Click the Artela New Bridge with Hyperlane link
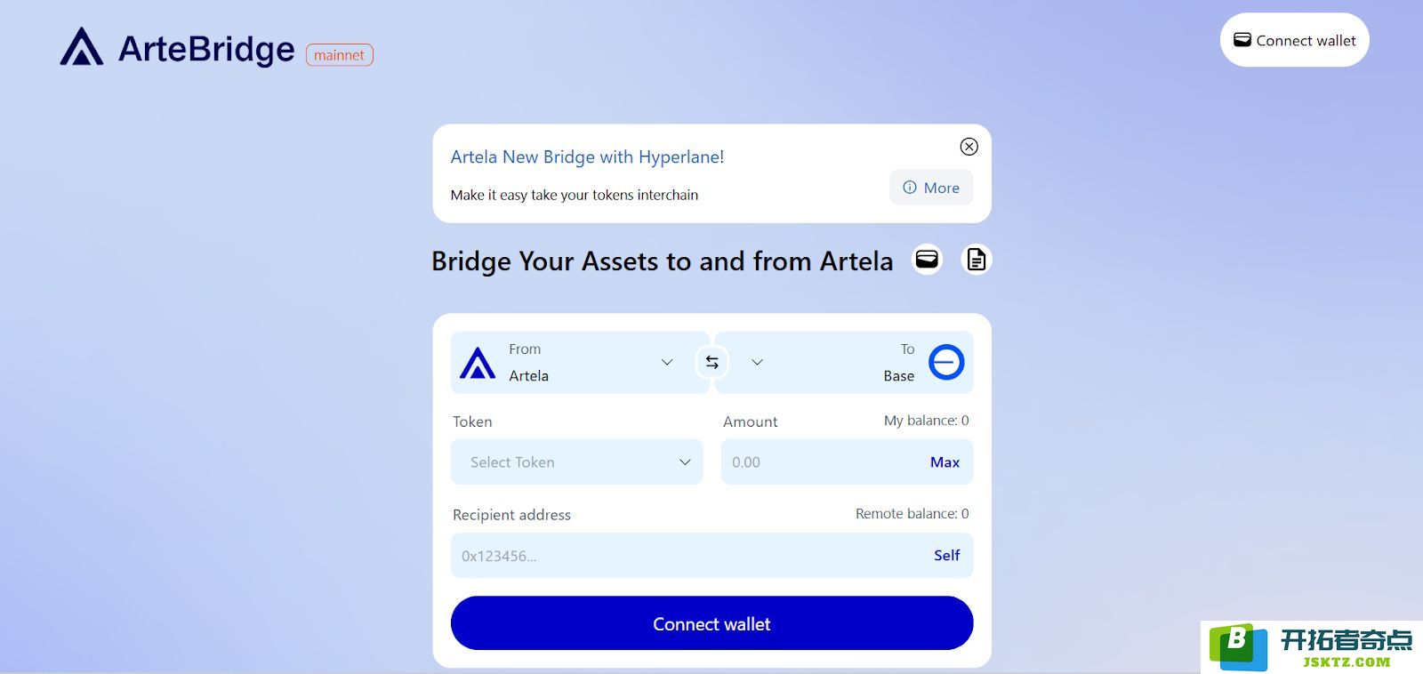Image resolution: width=1423 pixels, height=674 pixels. tap(587, 157)
